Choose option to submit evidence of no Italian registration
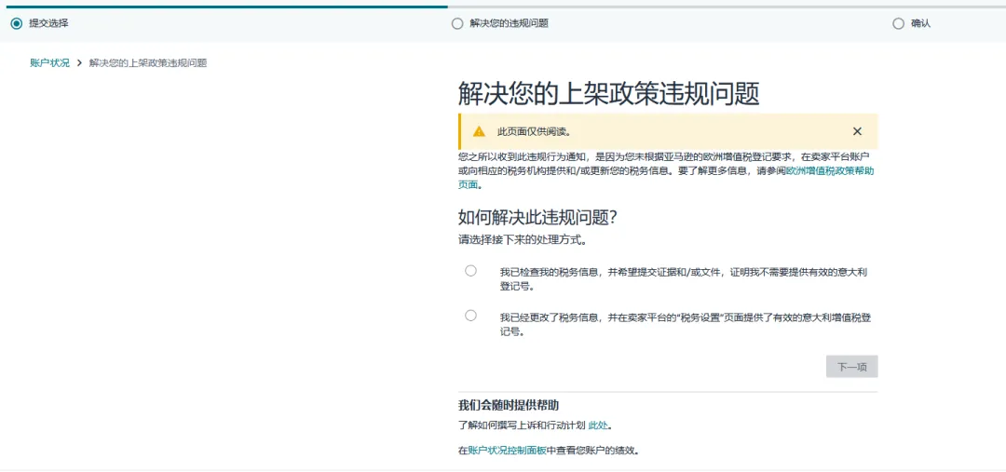Screen dimensions: 1006x472 point(471,271)
